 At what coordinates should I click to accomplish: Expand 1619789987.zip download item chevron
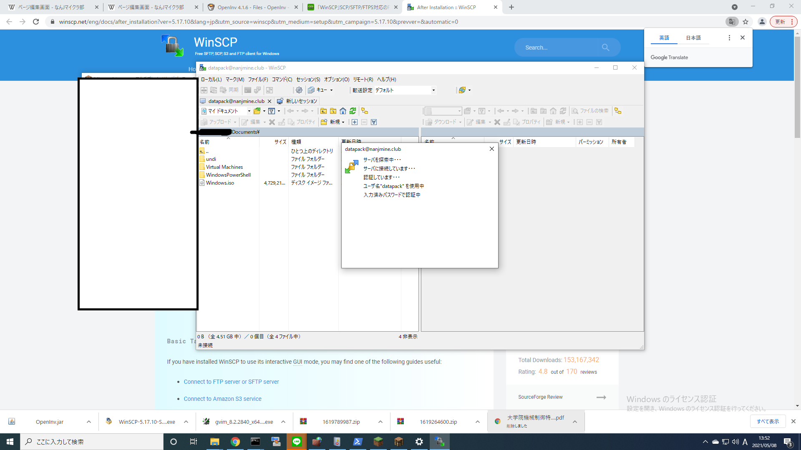click(380, 422)
